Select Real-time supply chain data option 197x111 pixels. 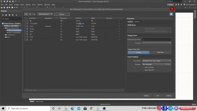[x=160, y=52]
